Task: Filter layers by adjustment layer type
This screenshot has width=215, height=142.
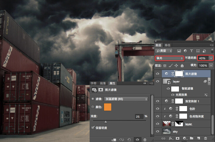Action: tap(185, 51)
